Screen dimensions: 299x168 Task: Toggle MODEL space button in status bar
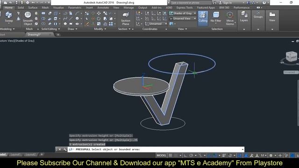[x=161, y=155]
